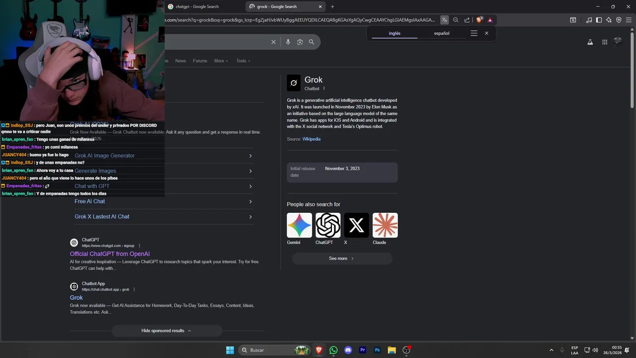Start voice search with microphone icon

point(288,42)
